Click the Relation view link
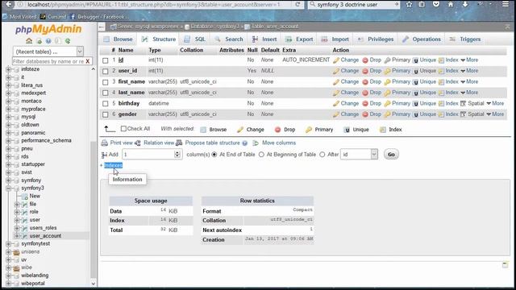Image resolution: width=516 pixels, height=290 pixels. (159, 143)
